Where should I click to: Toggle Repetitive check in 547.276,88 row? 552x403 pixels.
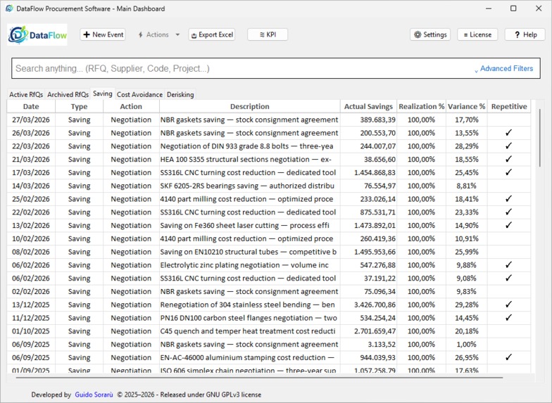point(508,264)
